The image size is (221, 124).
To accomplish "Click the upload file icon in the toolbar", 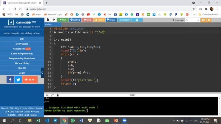I will click(54, 20).
